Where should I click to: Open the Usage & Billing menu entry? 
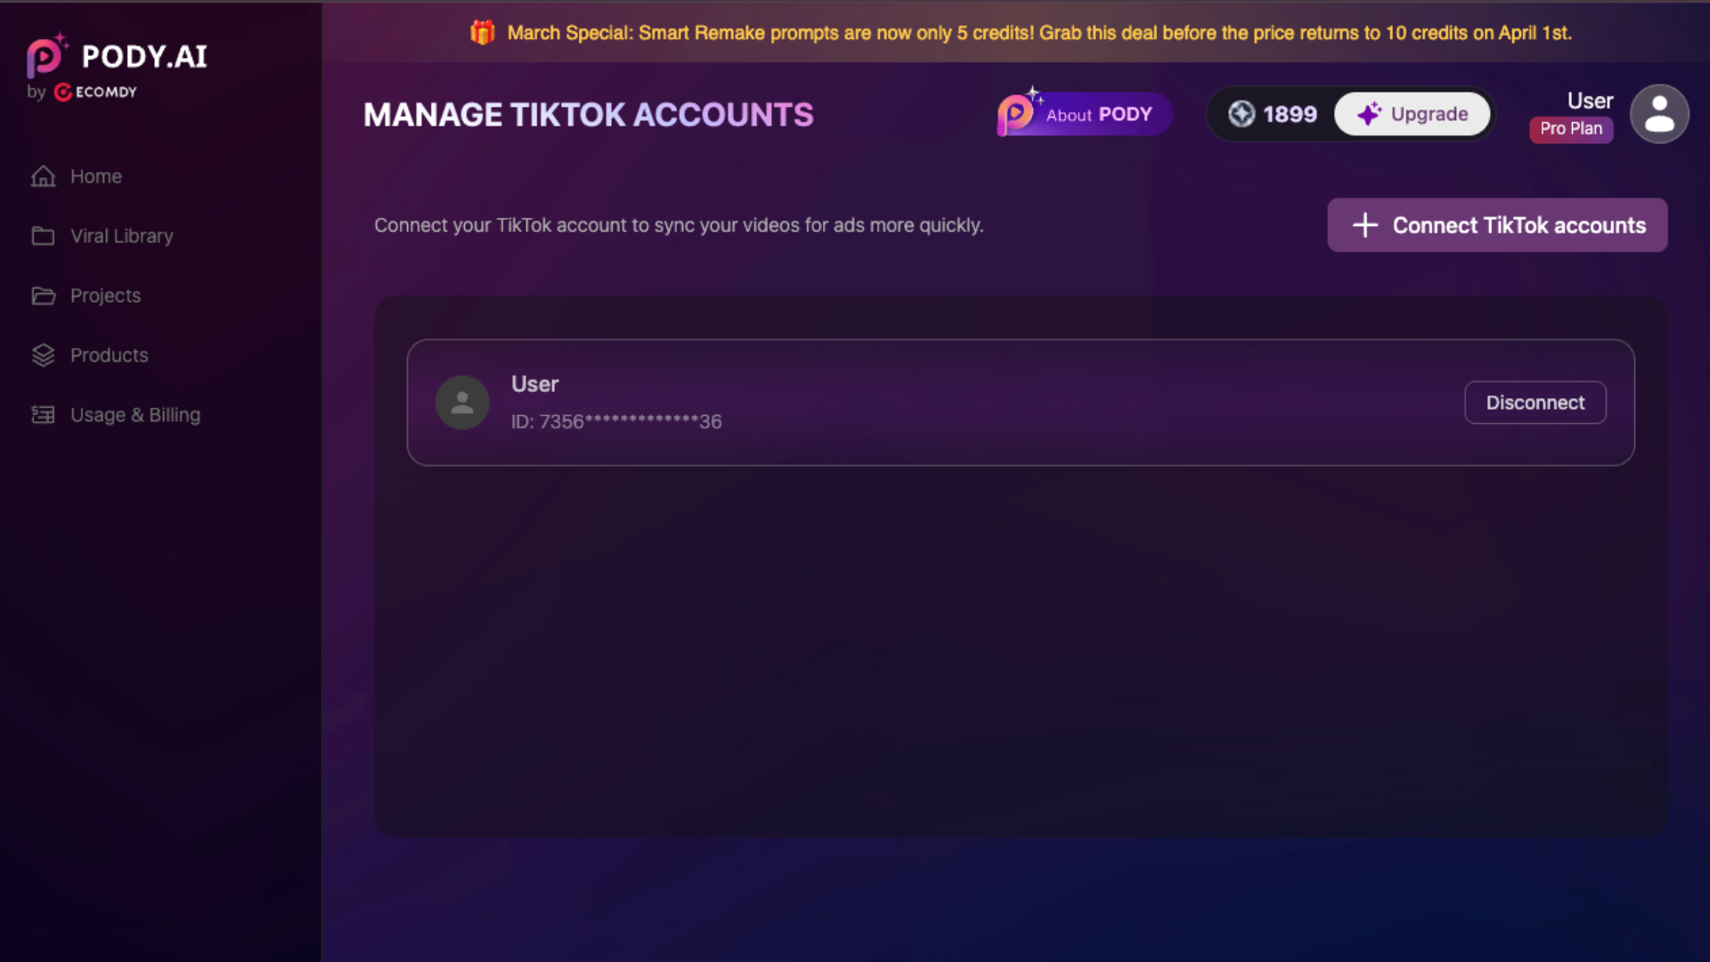(x=135, y=415)
